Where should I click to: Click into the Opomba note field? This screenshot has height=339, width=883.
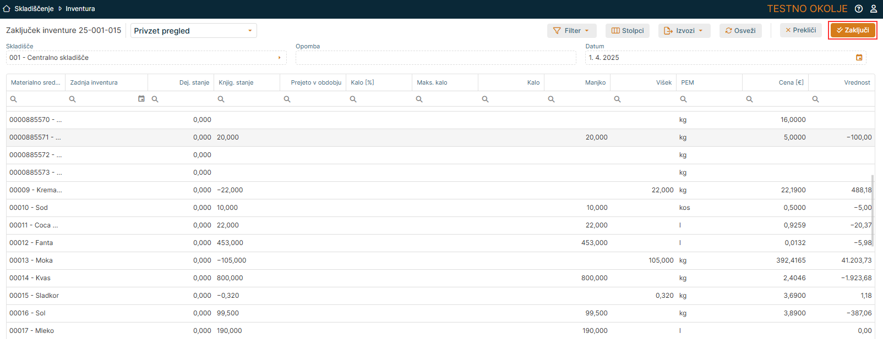[435, 58]
